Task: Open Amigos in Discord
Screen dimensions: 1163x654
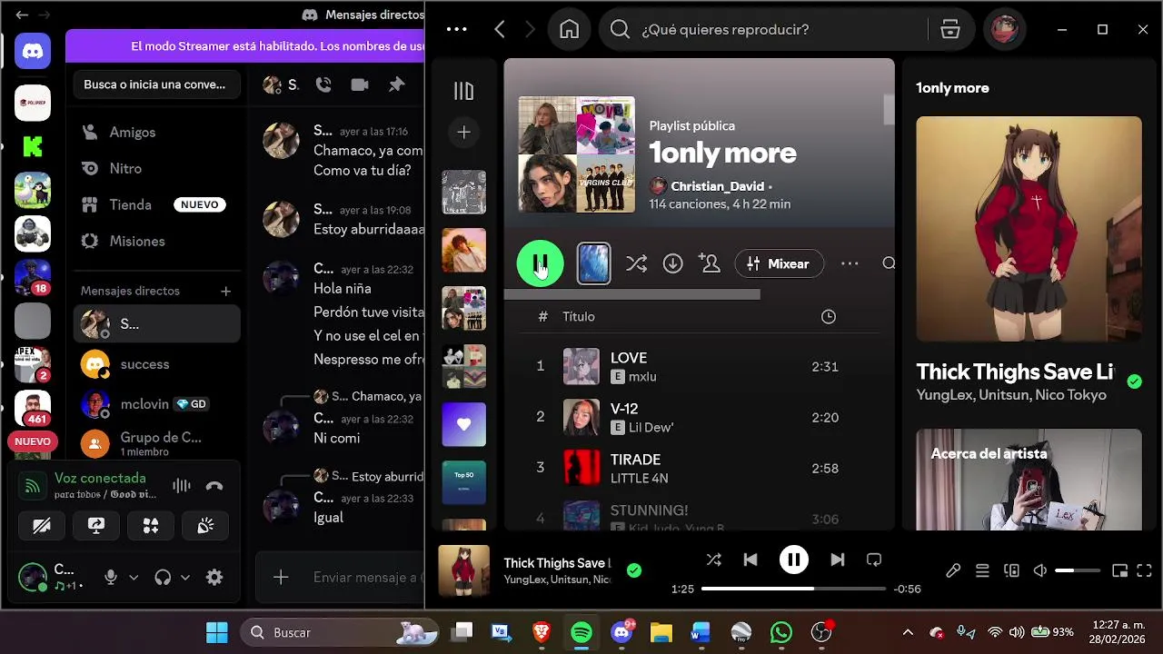Action: tap(156, 132)
